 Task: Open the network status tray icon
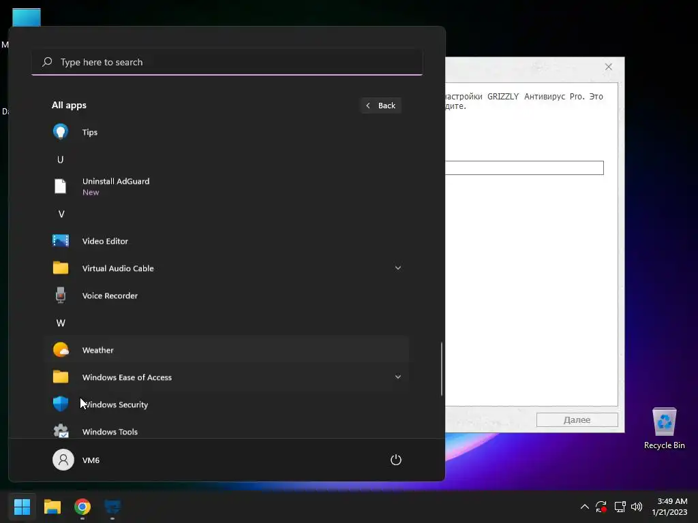pos(620,507)
